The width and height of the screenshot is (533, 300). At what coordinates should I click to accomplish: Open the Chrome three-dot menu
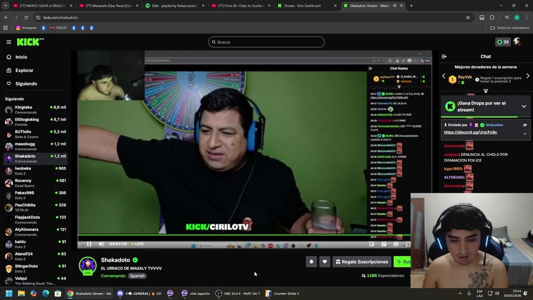tap(527, 17)
